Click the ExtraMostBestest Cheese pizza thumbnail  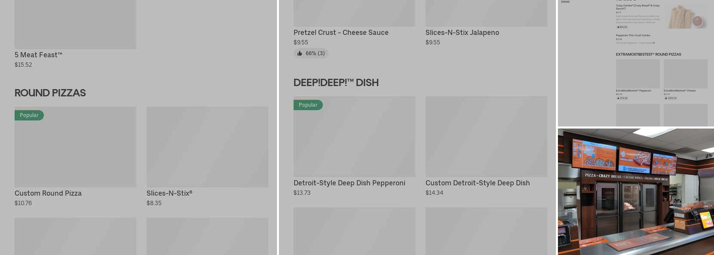tap(685, 73)
